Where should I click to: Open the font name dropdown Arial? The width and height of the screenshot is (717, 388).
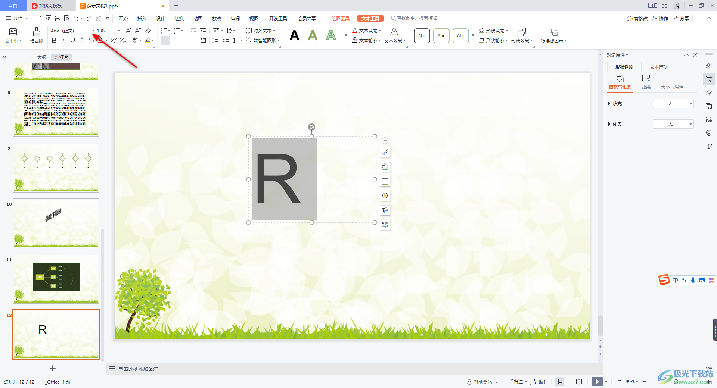pos(93,31)
